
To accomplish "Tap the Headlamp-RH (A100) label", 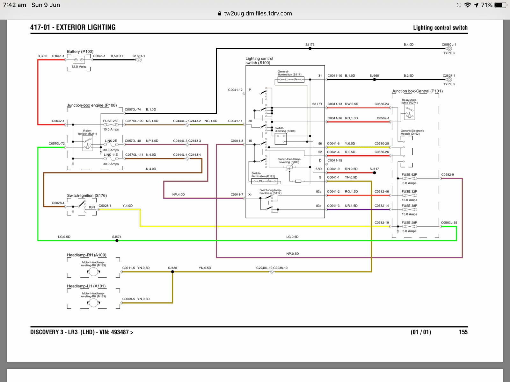I will 87,255.
